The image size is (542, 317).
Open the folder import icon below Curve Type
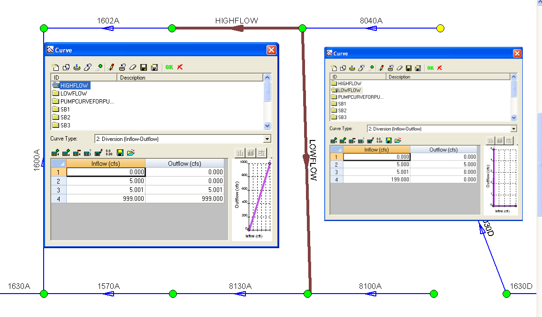click(x=131, y=153)
